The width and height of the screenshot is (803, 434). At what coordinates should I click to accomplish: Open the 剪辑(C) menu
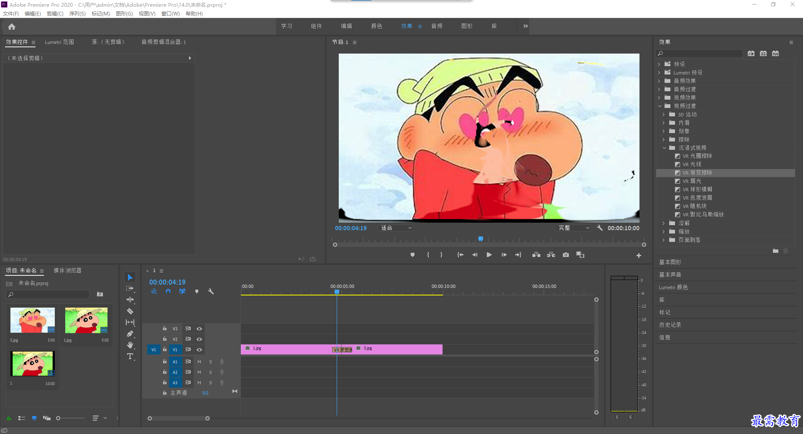coord(55,13)
